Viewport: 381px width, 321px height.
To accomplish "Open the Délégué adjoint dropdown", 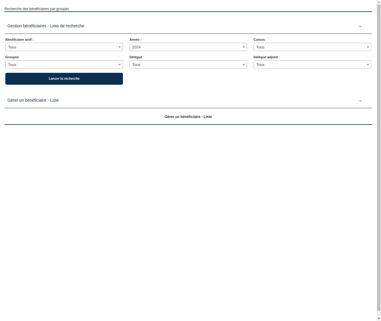I will (x=312, y=64).
